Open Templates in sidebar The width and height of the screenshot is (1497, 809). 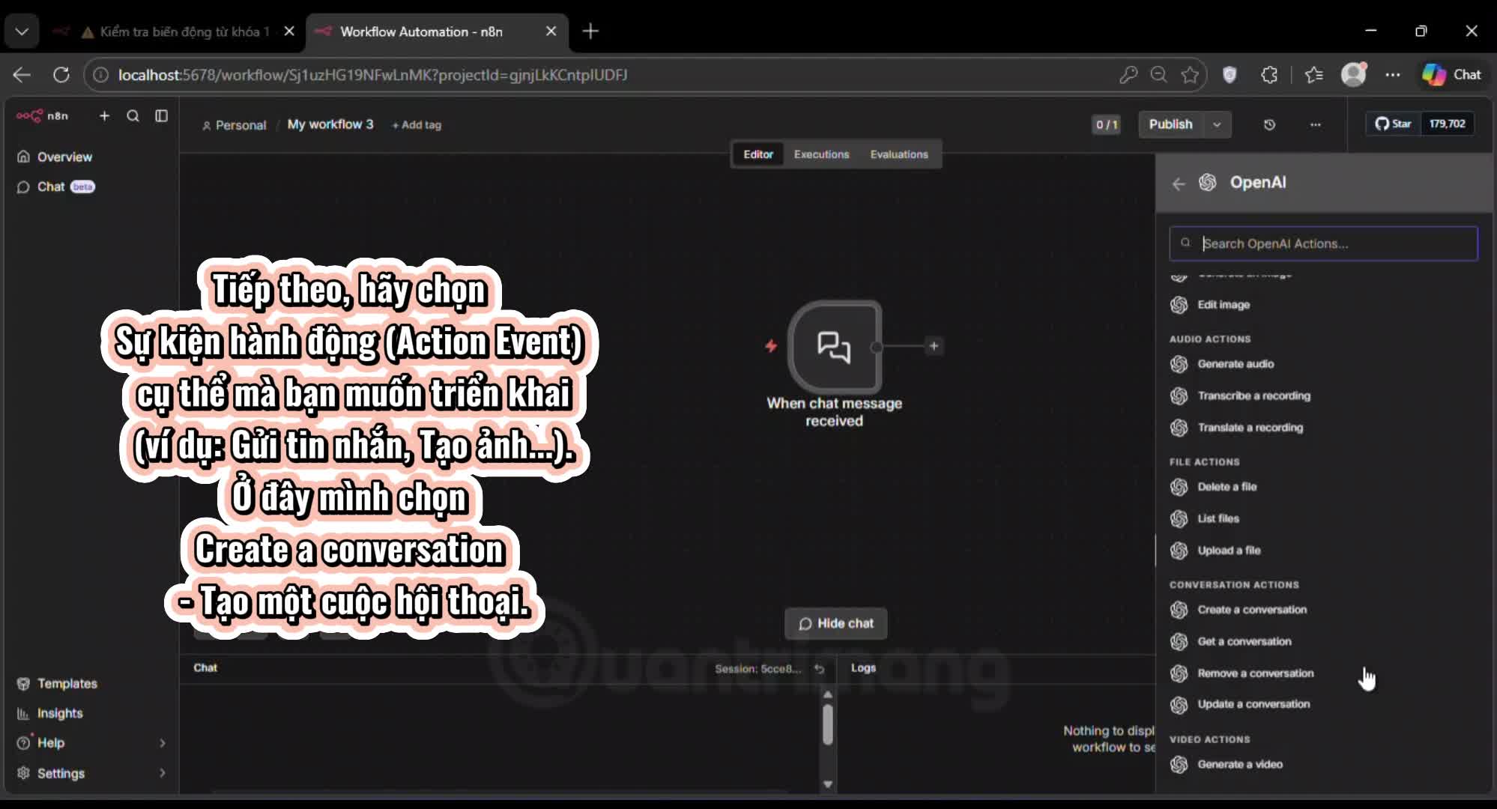coord(57,683)
